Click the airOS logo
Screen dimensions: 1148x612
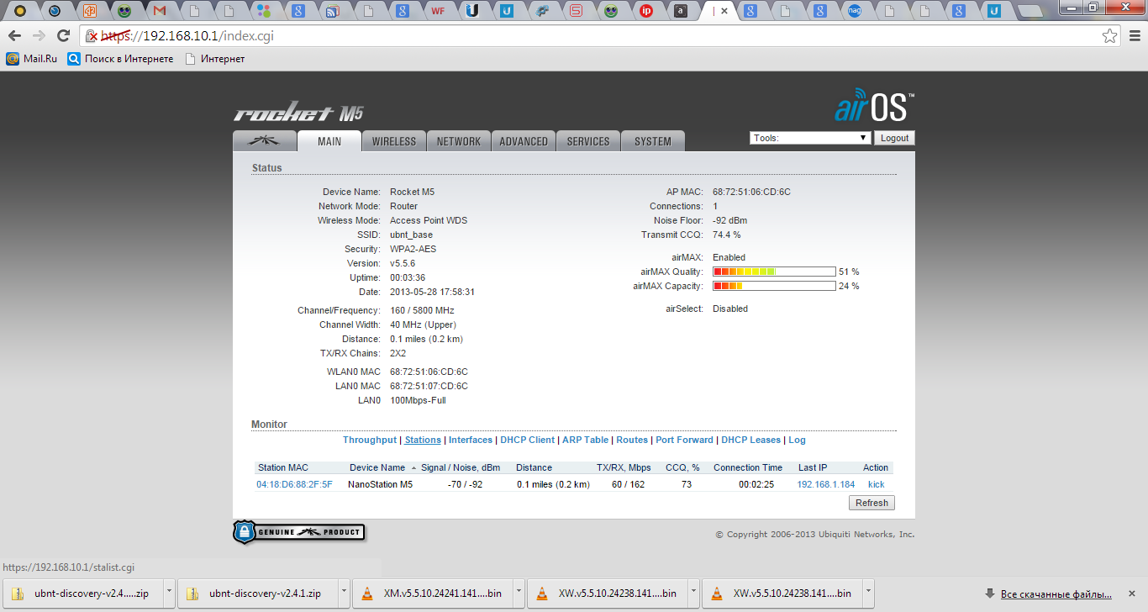coord(875,107)
